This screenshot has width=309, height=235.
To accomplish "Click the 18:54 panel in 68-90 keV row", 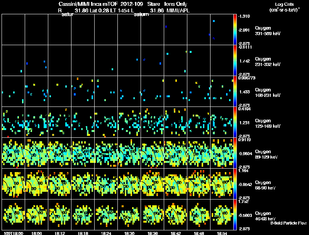I will click(x=222, y=184).
